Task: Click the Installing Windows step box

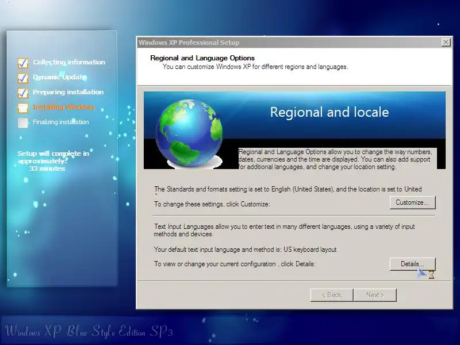Action: click(x=23, y=108)
